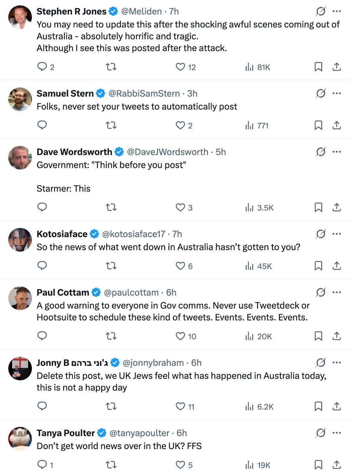The width and height of the screenshot is (351, 476).
Task: Expand three-dot menu on Tanya Poulter's tweet
Action: (337, 433)
